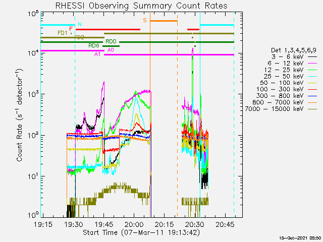This screenshot has width=323, height=242.
Task: Click the olive line swatch for 7000-15000 keV
Action: 312,109
